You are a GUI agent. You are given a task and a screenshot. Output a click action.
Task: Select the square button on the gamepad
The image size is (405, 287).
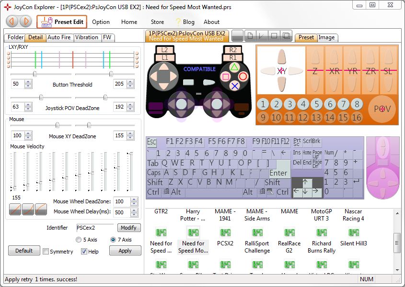click(225, 77)
